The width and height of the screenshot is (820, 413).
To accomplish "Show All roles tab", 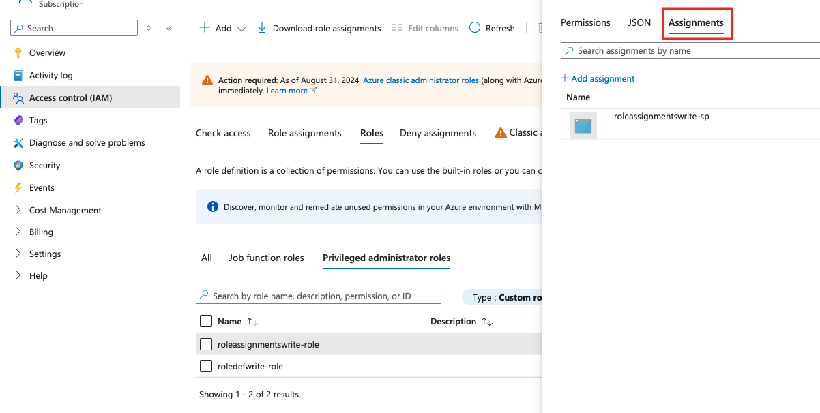I will [x=207, y=258].
